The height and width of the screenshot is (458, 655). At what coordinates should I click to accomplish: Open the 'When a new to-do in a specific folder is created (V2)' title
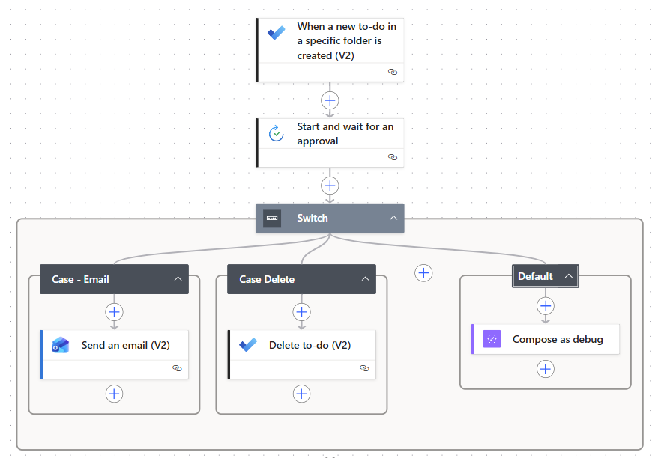pos(347,41)
